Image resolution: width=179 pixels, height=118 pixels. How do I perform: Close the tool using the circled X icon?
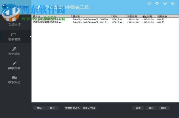coord(173,3)
